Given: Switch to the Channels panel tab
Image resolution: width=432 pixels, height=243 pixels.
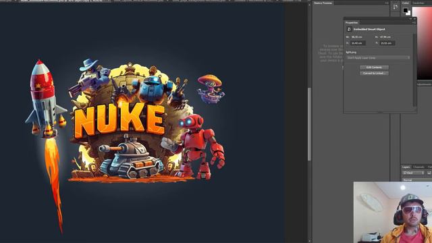Looking at the screenshot, I should (x=418, y=167).
